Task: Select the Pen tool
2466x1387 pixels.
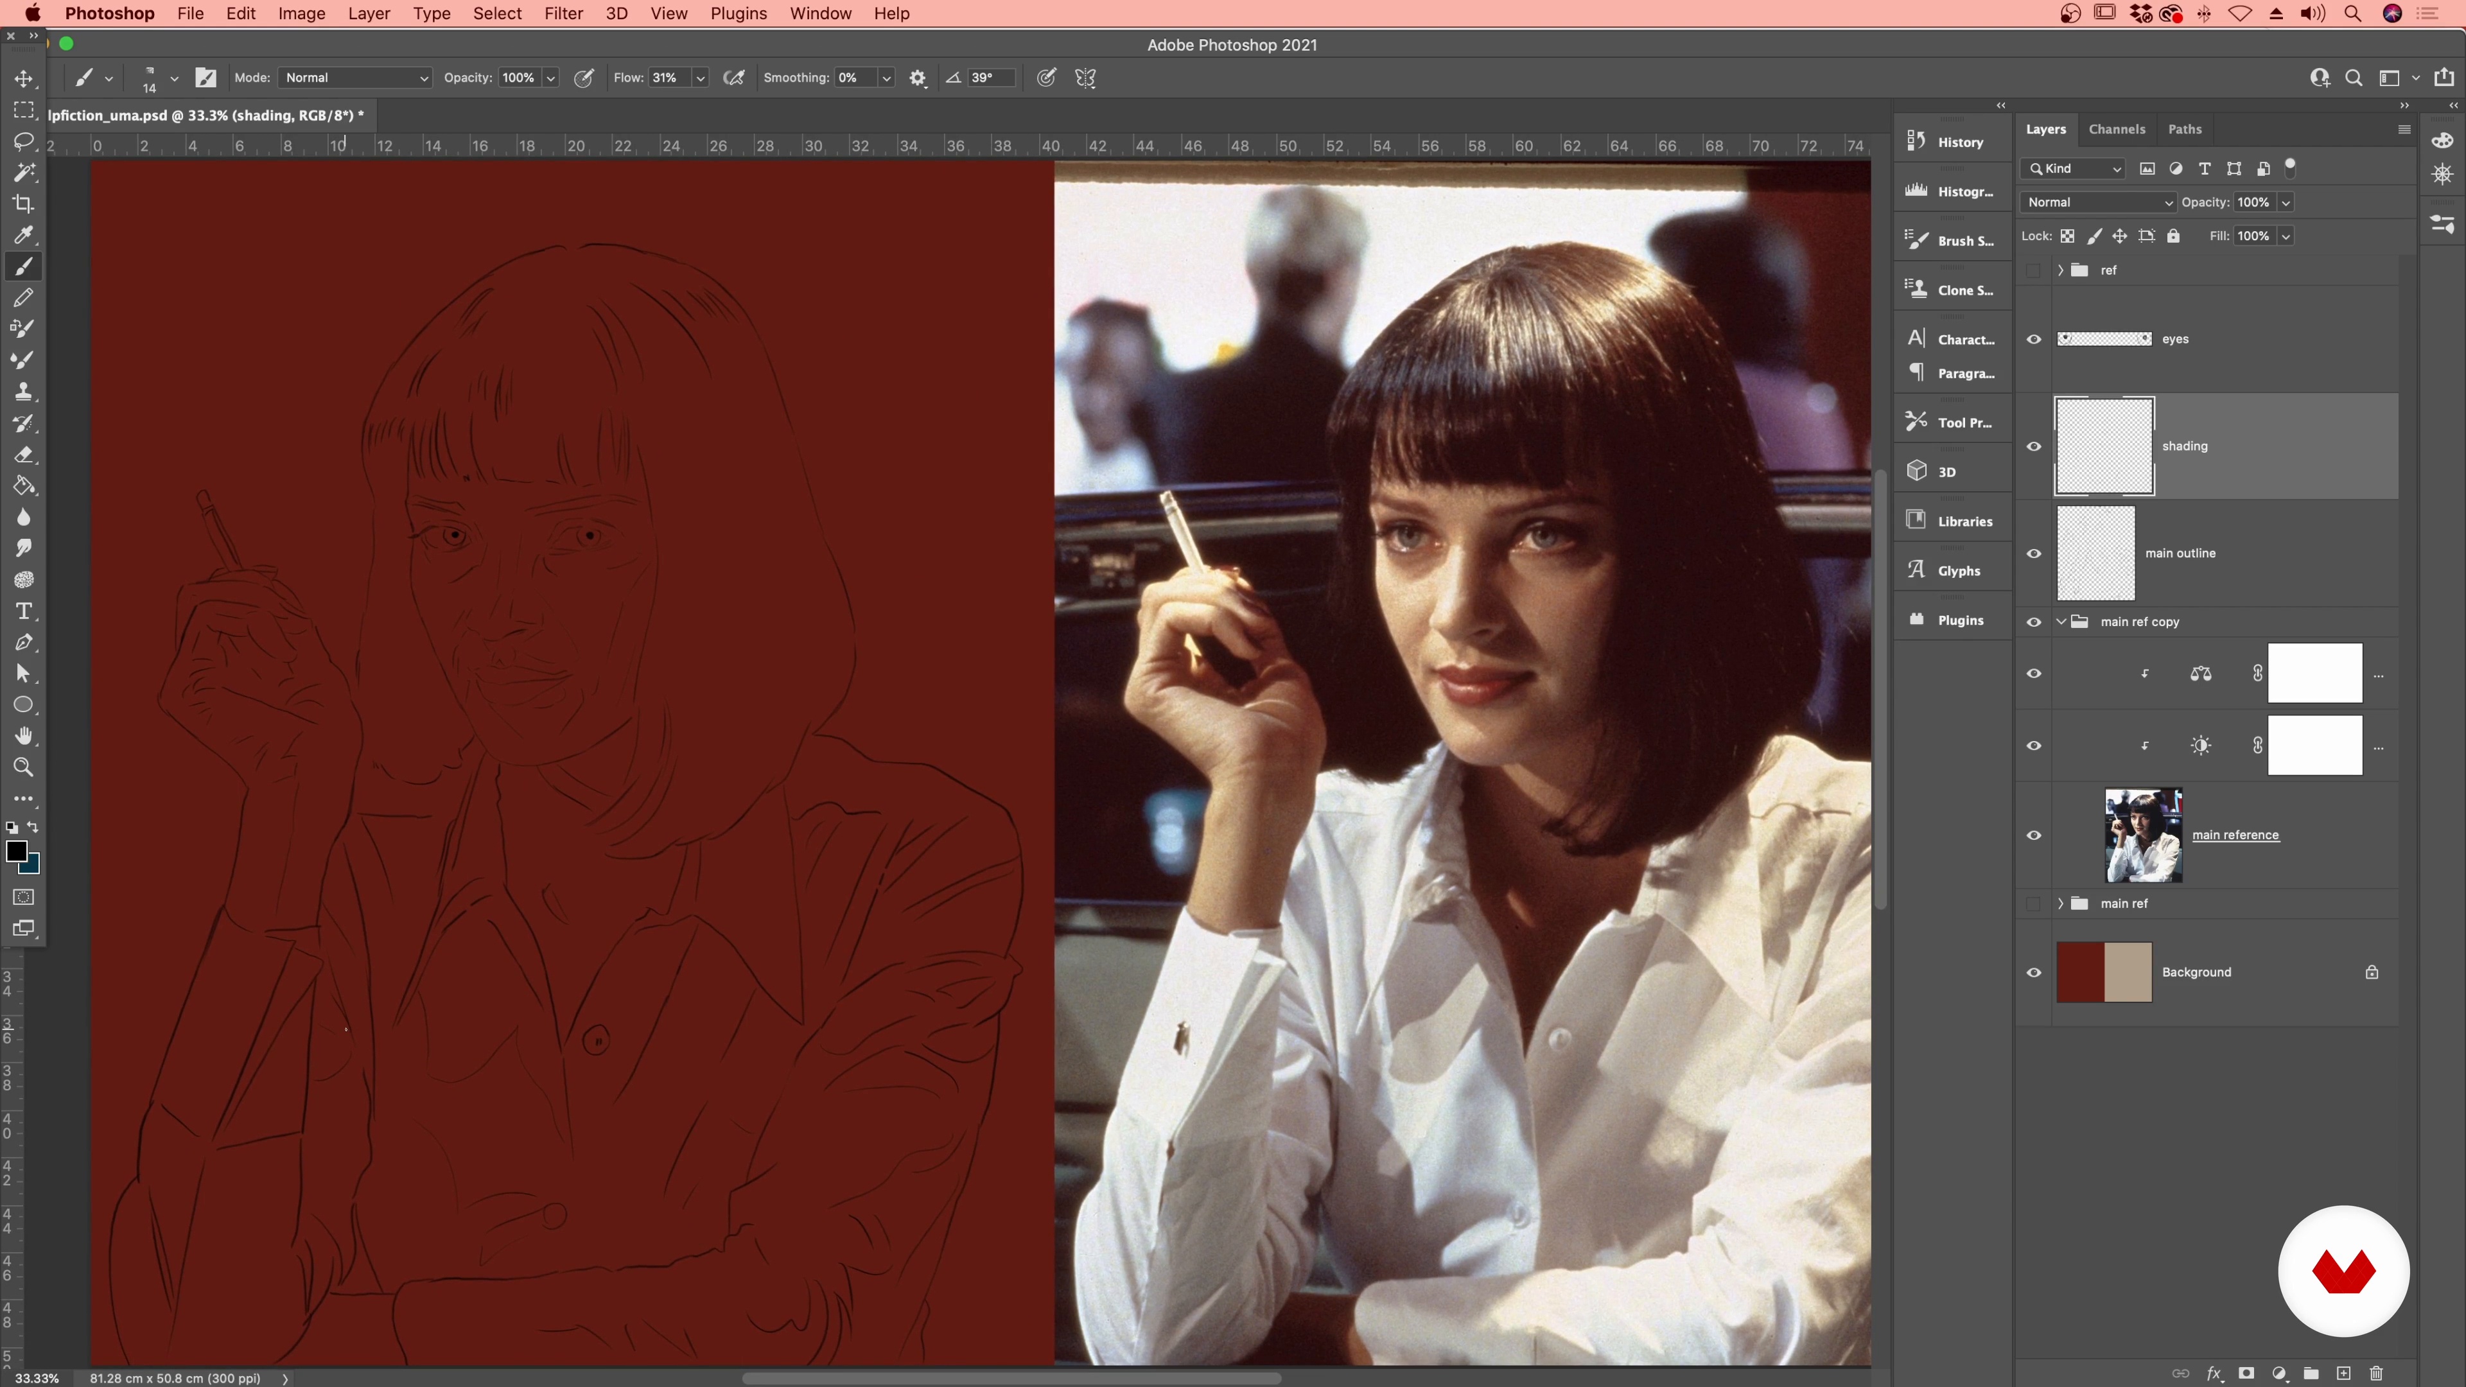Action: 24,642
